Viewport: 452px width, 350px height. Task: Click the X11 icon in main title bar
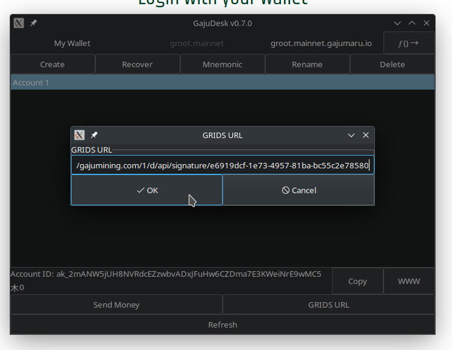pyautogui.click(x=19, y=23)
